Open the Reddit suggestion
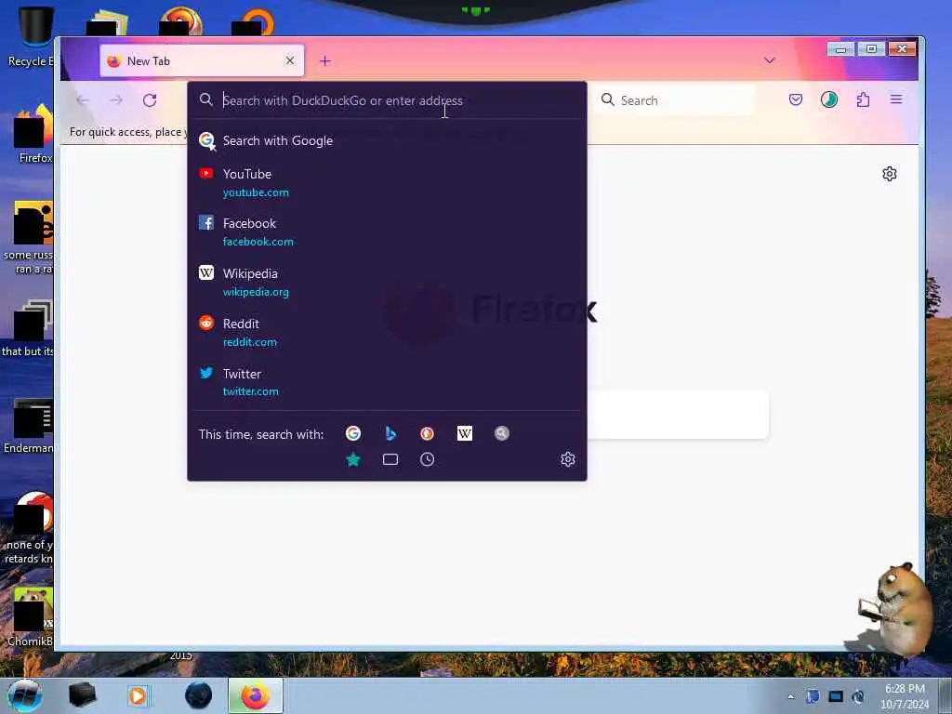 (x=387, y=332)
